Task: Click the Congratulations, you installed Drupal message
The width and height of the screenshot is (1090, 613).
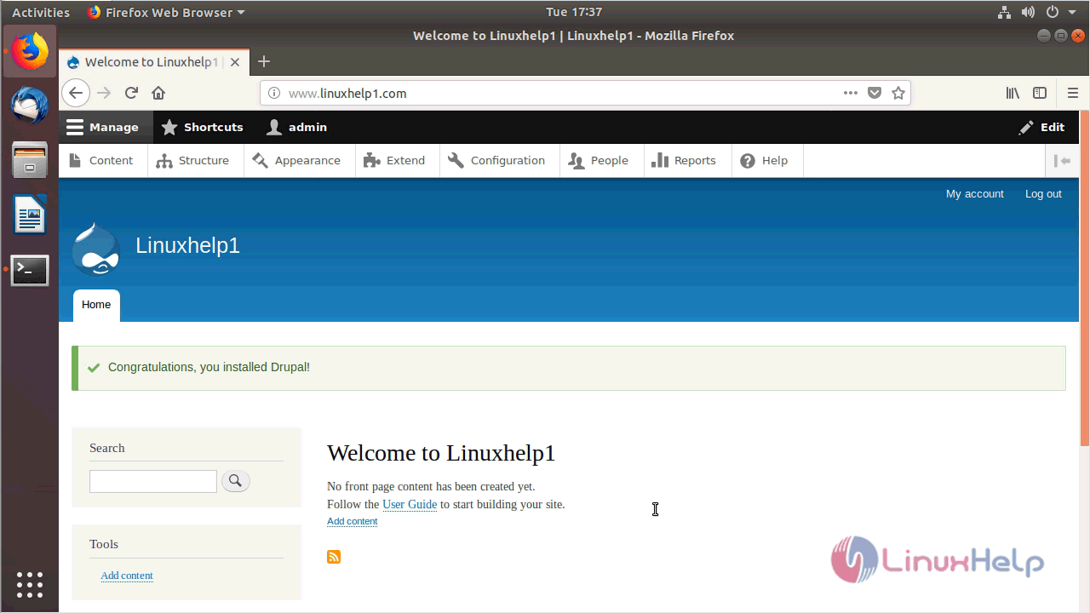Action: pos(209,367)
